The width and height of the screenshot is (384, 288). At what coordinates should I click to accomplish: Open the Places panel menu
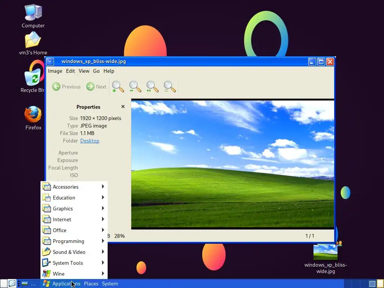tap(91, 283)
